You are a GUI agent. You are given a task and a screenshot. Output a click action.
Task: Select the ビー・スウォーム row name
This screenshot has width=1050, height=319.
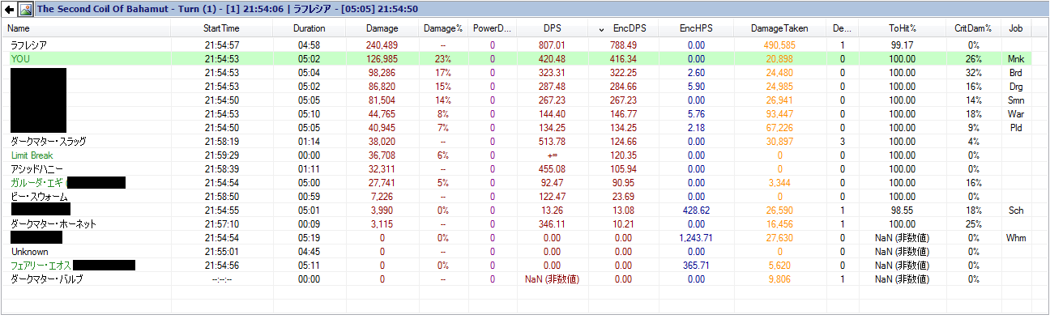point(39,197)
